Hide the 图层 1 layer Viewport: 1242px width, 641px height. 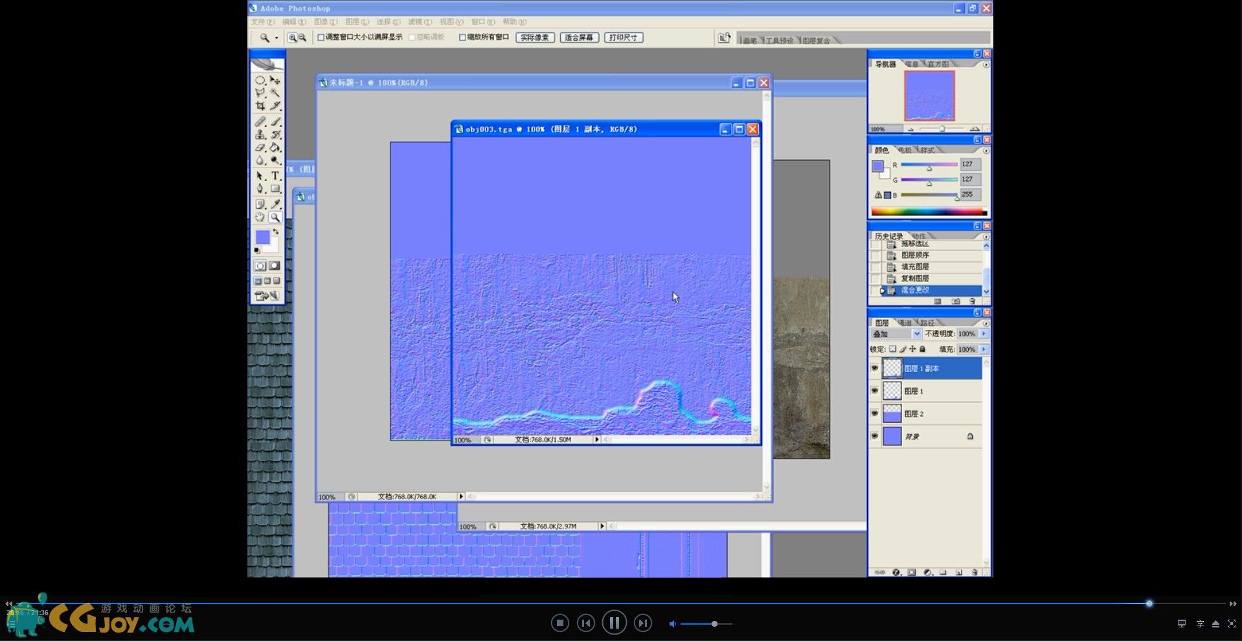875,391
